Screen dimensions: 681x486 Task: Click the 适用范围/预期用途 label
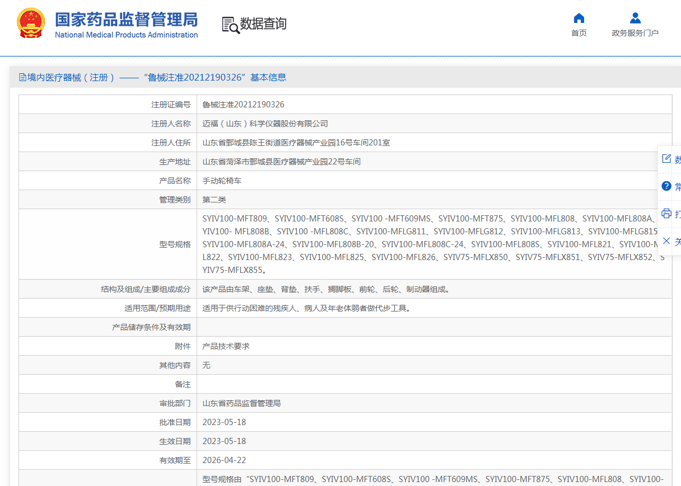click(x=157, y=308)
